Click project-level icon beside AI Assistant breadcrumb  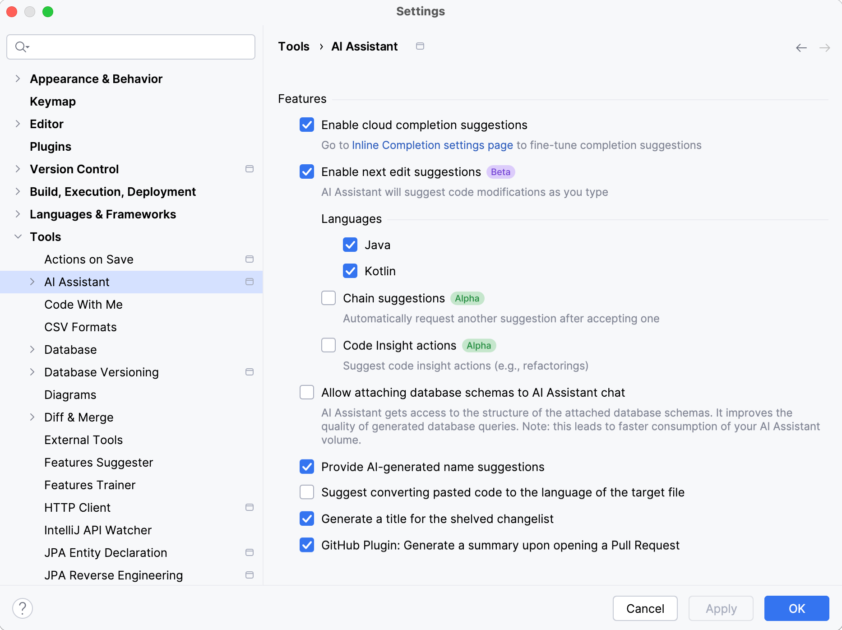pos(420,46)
